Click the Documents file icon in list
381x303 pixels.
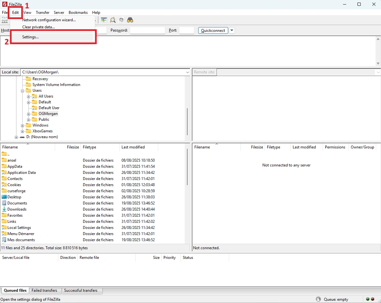4,203
